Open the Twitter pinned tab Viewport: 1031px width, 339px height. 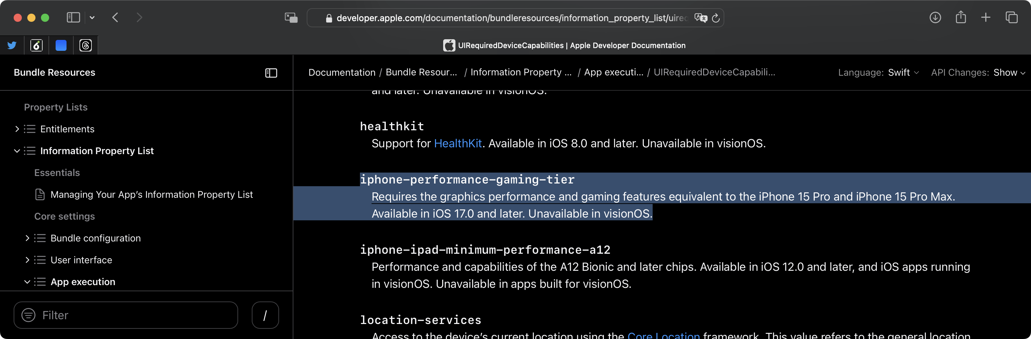pyautogui.click(x=12, y=45)
